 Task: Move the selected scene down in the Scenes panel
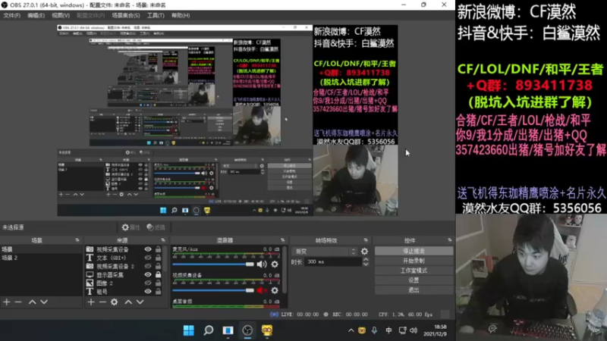click(44, 302)
